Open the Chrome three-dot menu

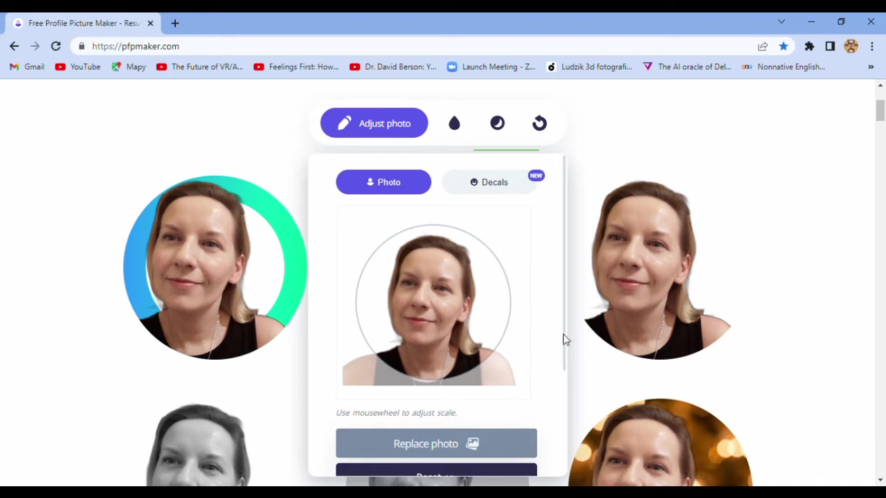pyautogui.click(x=872, y=46)
